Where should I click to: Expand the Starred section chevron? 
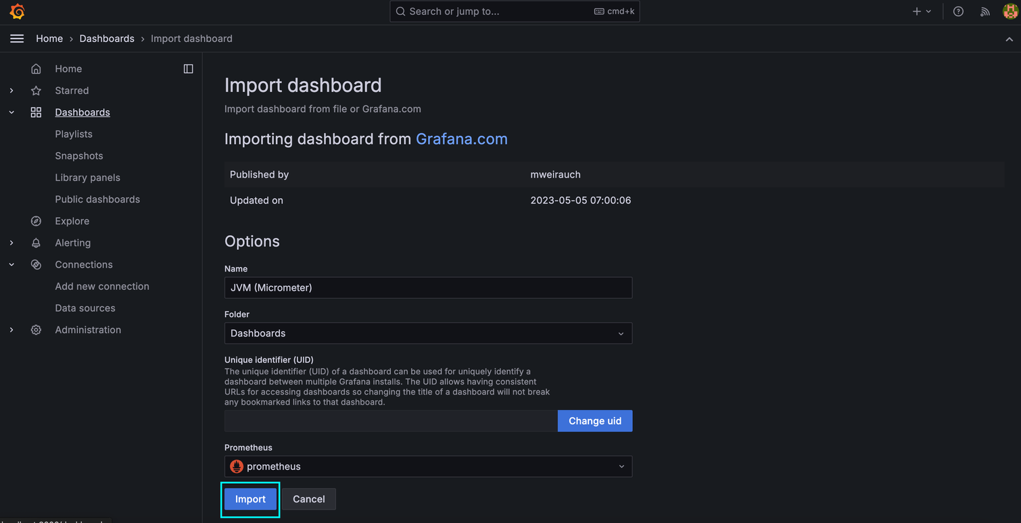[x=11, y=91]
